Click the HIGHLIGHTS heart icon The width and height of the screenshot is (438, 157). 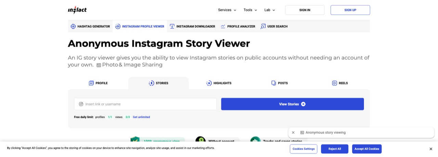209,83
